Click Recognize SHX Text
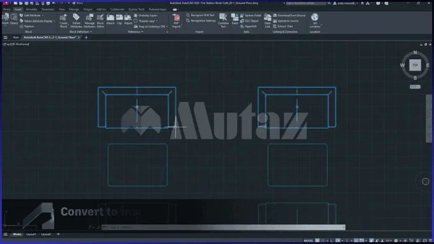Viewport: 434px width, 244px height. coord(200,15)
